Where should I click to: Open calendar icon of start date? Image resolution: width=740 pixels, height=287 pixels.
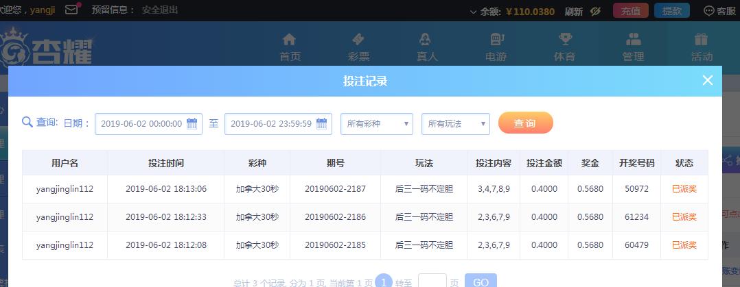(x=192, y=124)
